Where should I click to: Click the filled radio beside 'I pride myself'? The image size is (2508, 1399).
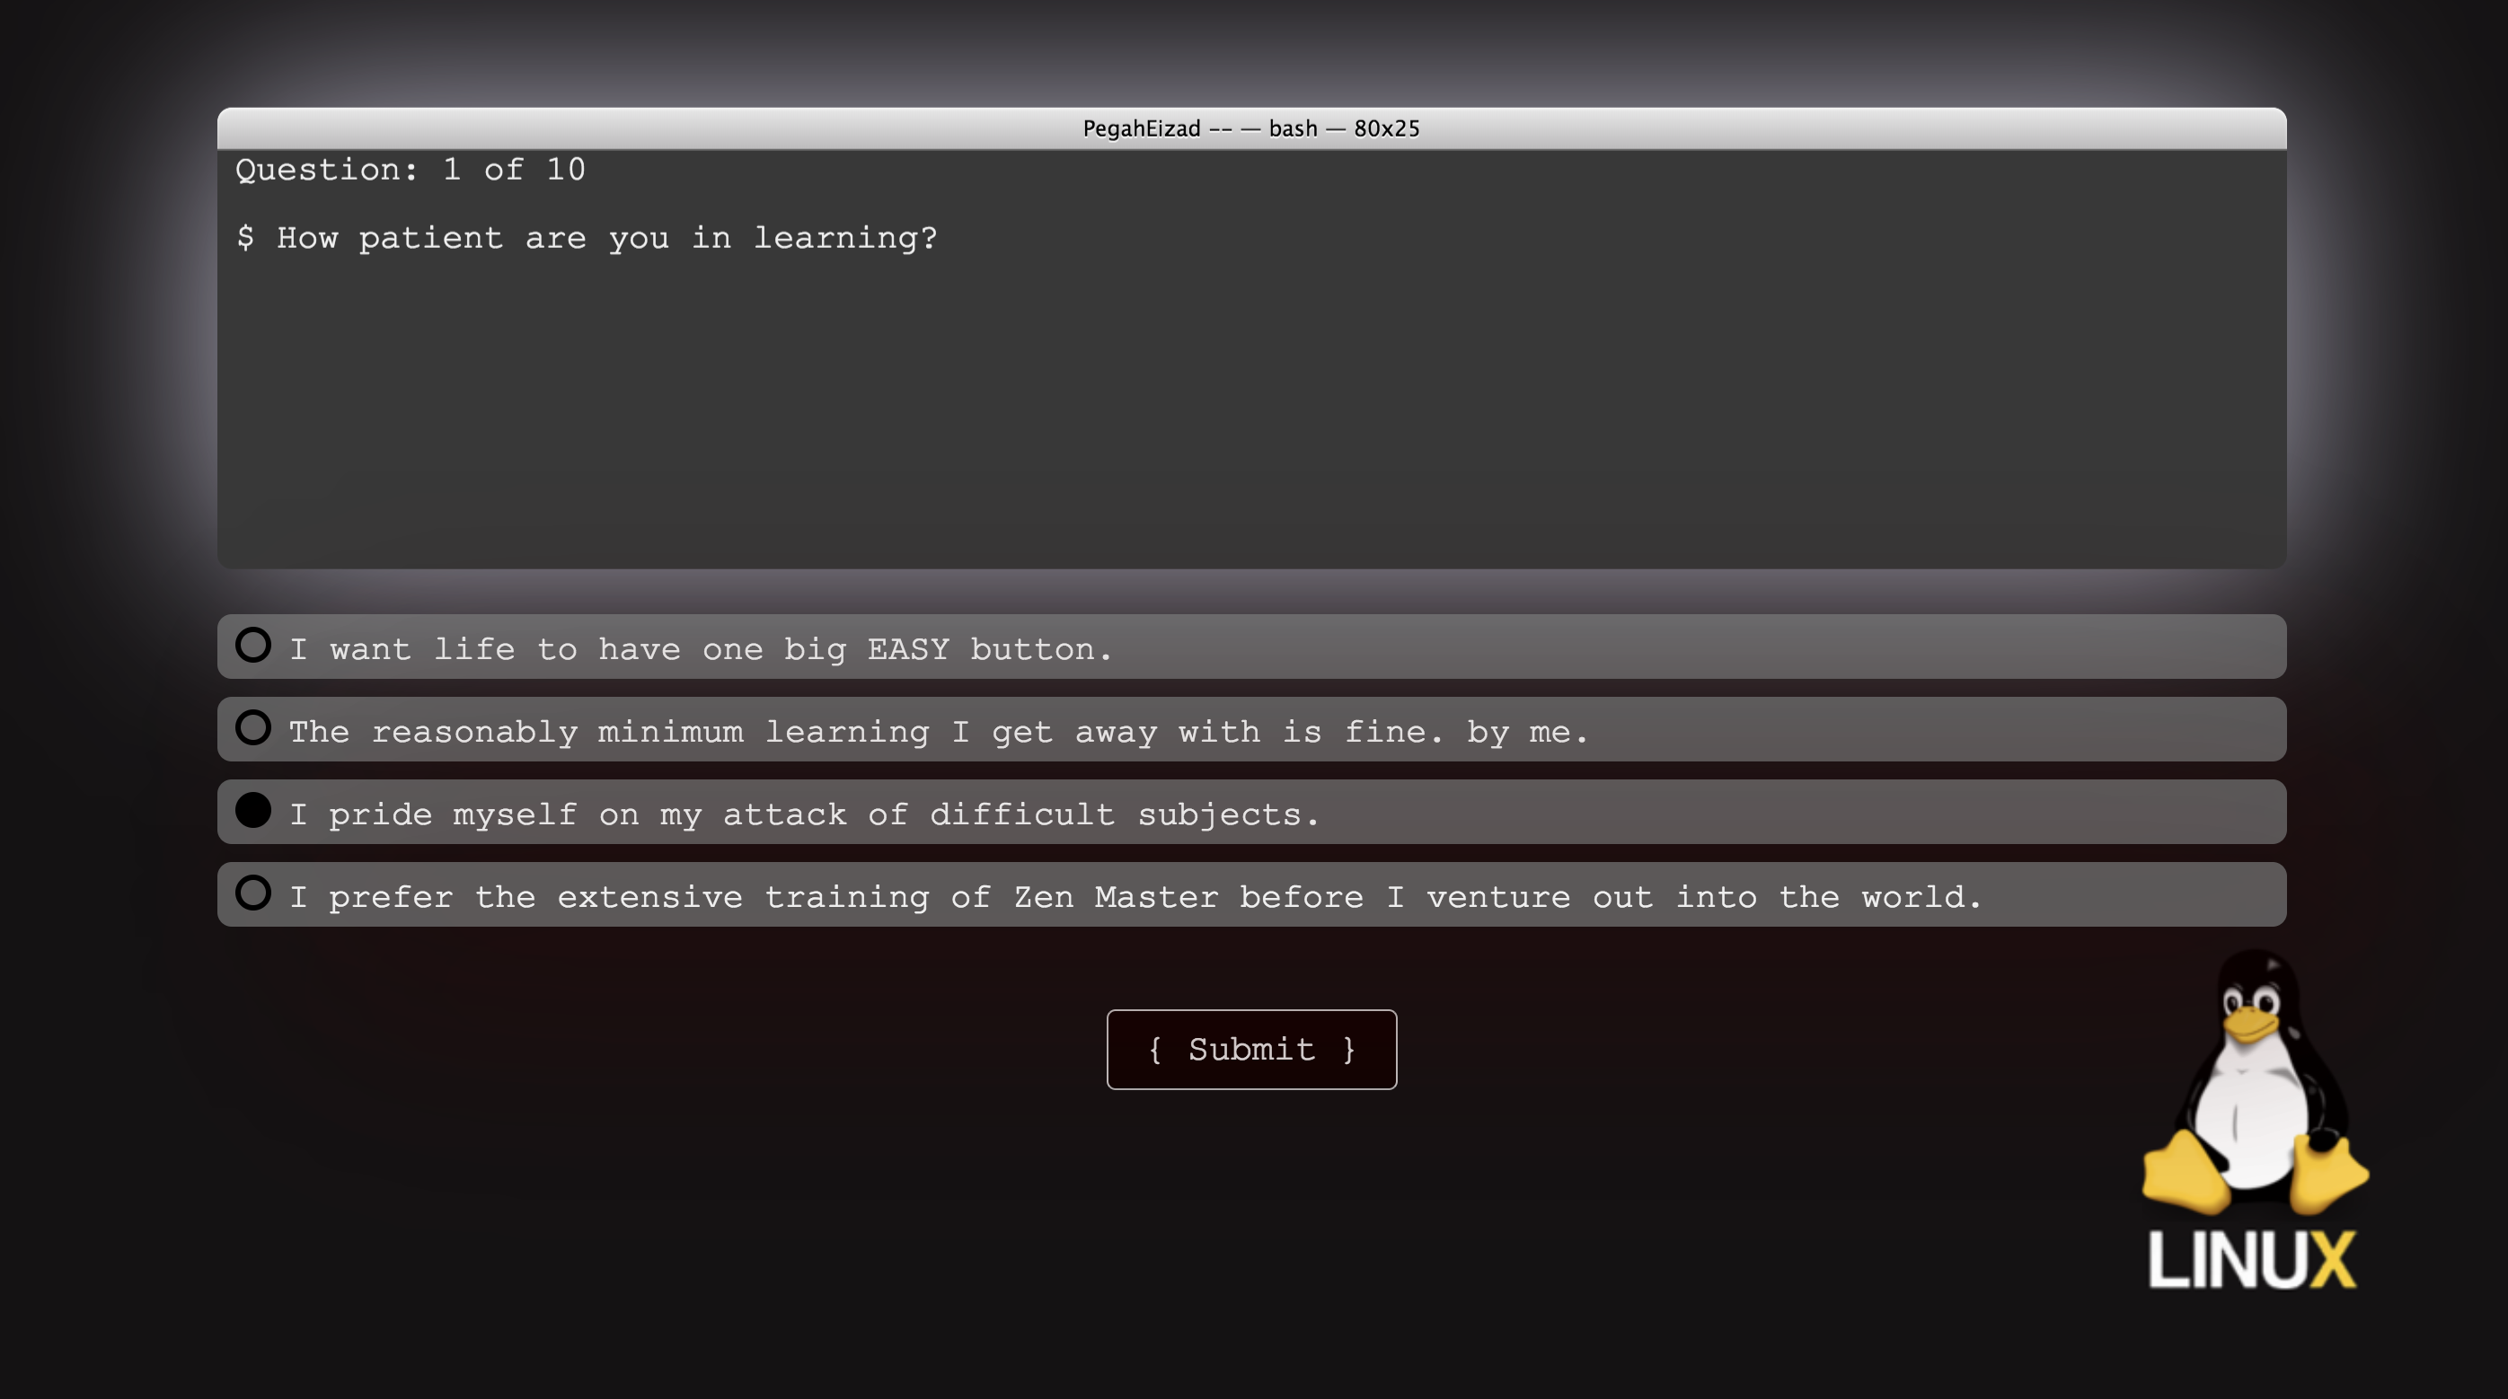(253, 810)
